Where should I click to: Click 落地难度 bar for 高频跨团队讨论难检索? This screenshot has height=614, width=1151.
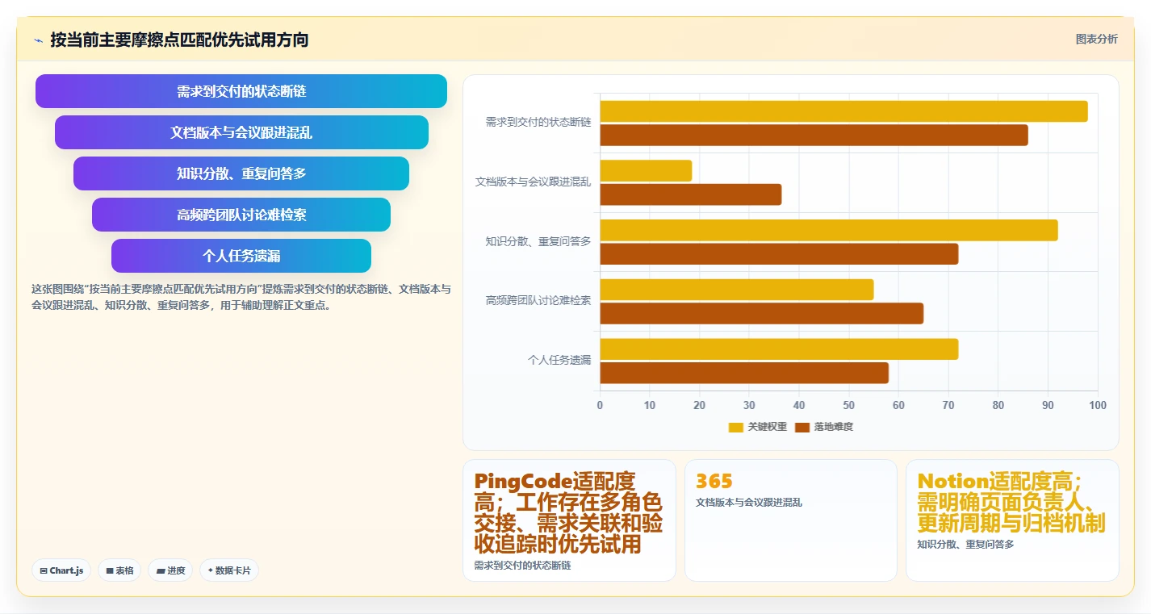(x=761, y=313)
